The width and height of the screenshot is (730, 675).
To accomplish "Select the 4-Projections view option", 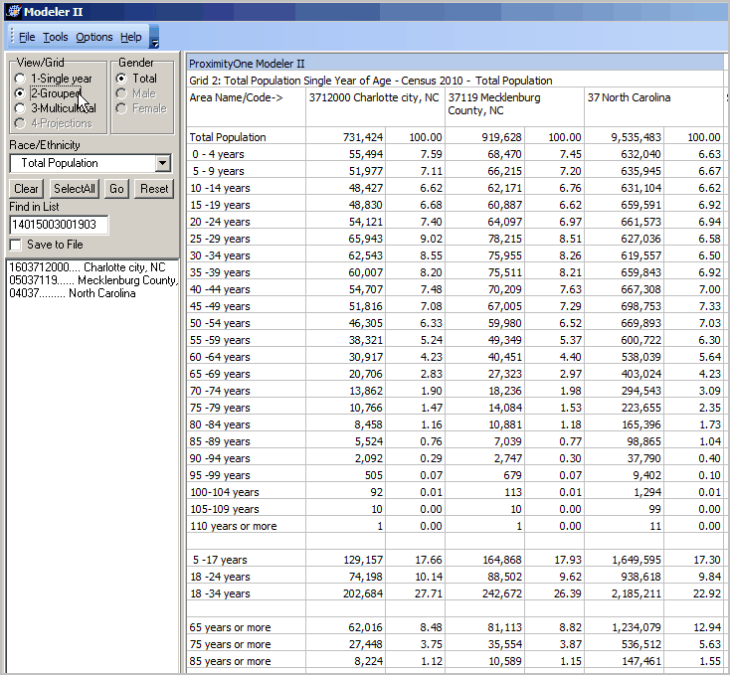I will [54, 123].
